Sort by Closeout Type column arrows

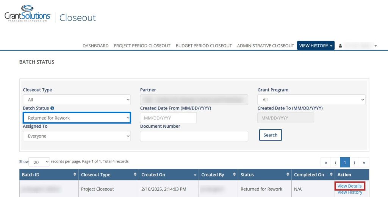pos(135,175)
